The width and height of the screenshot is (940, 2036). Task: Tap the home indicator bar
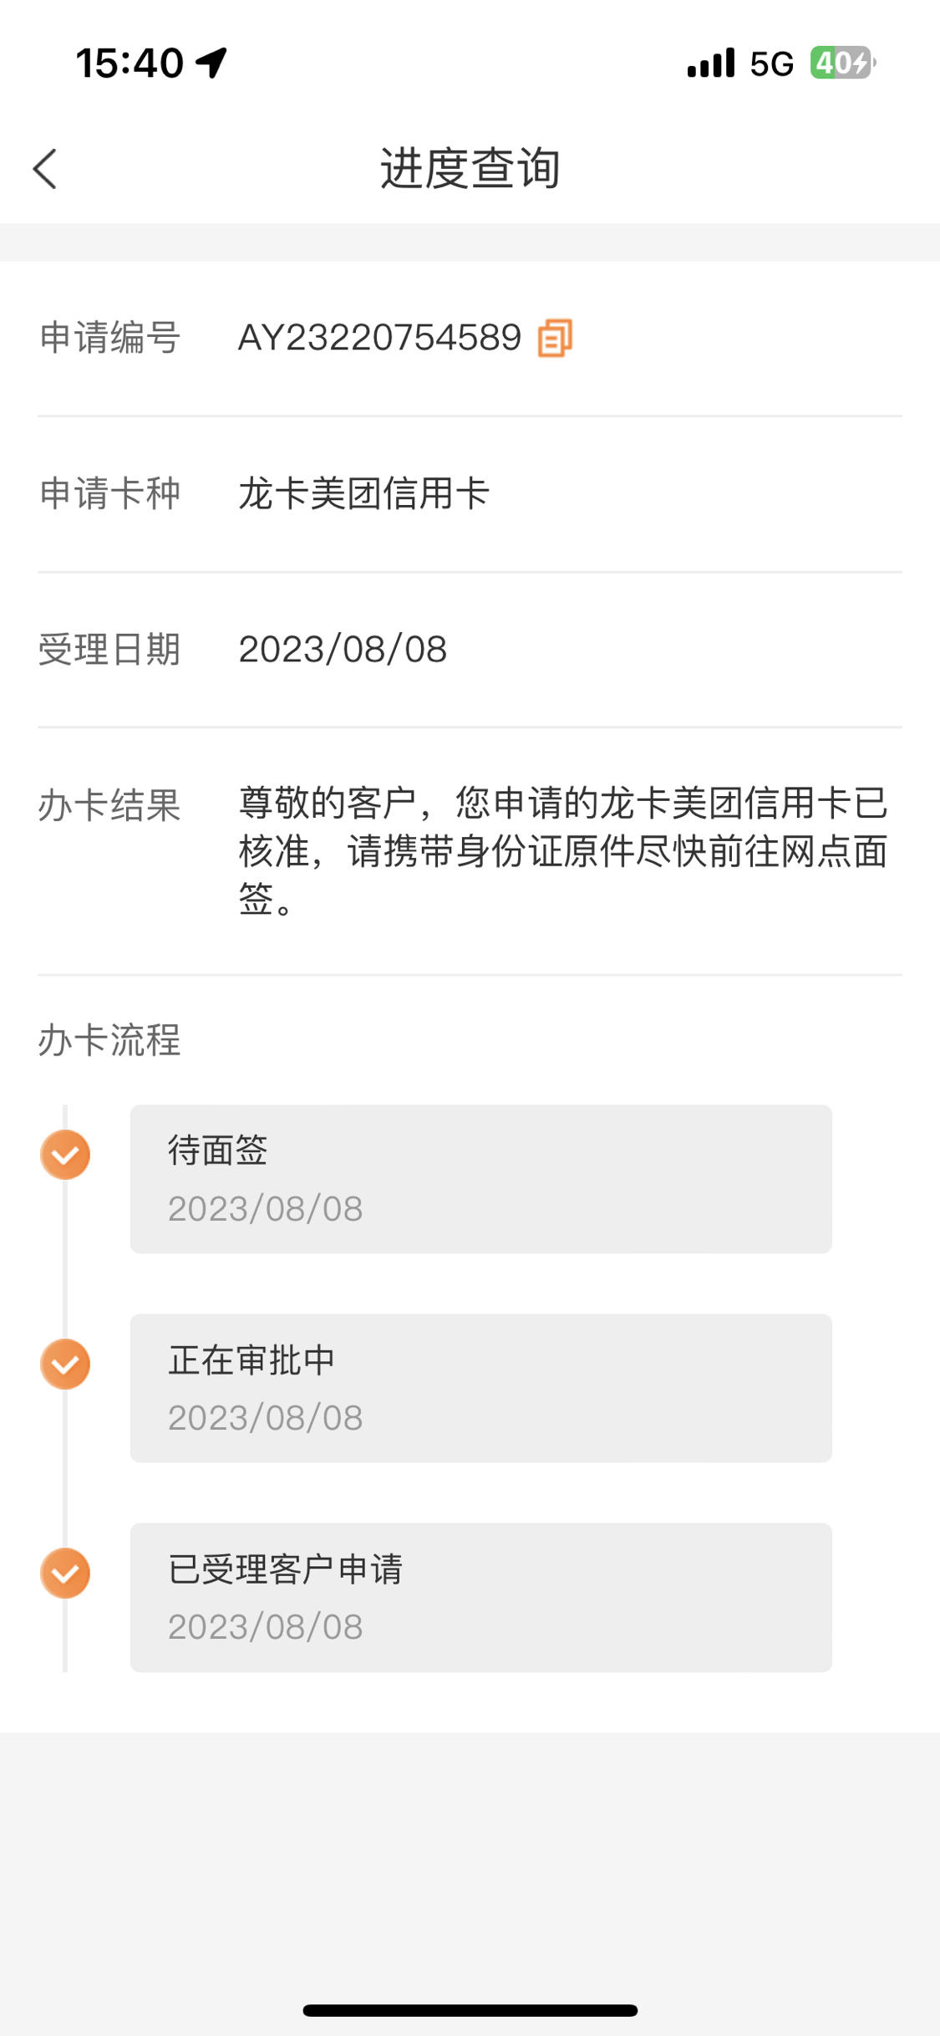(x=470, y=2010)
